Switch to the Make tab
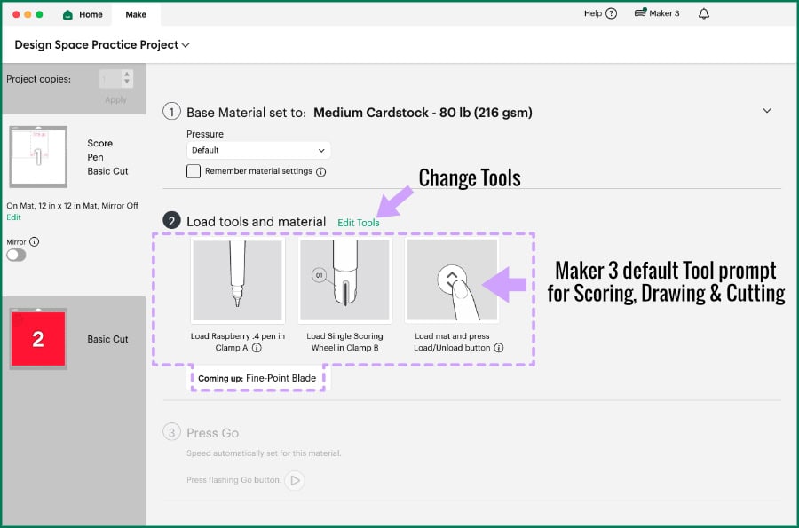Image resolution: width=799 pixels, height=528 pixels. [x=136, y=14]
